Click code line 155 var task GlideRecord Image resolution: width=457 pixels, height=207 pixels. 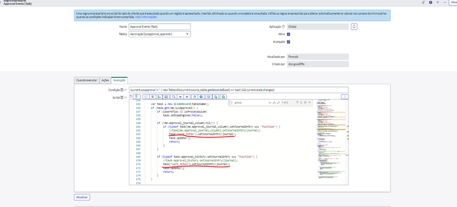pos(180,104)
